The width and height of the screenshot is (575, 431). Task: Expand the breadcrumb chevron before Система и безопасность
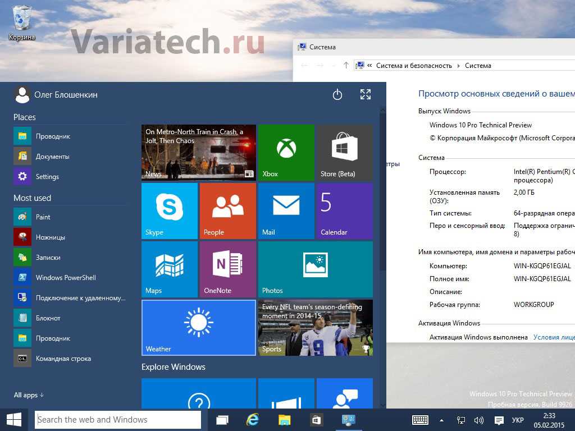369,65
